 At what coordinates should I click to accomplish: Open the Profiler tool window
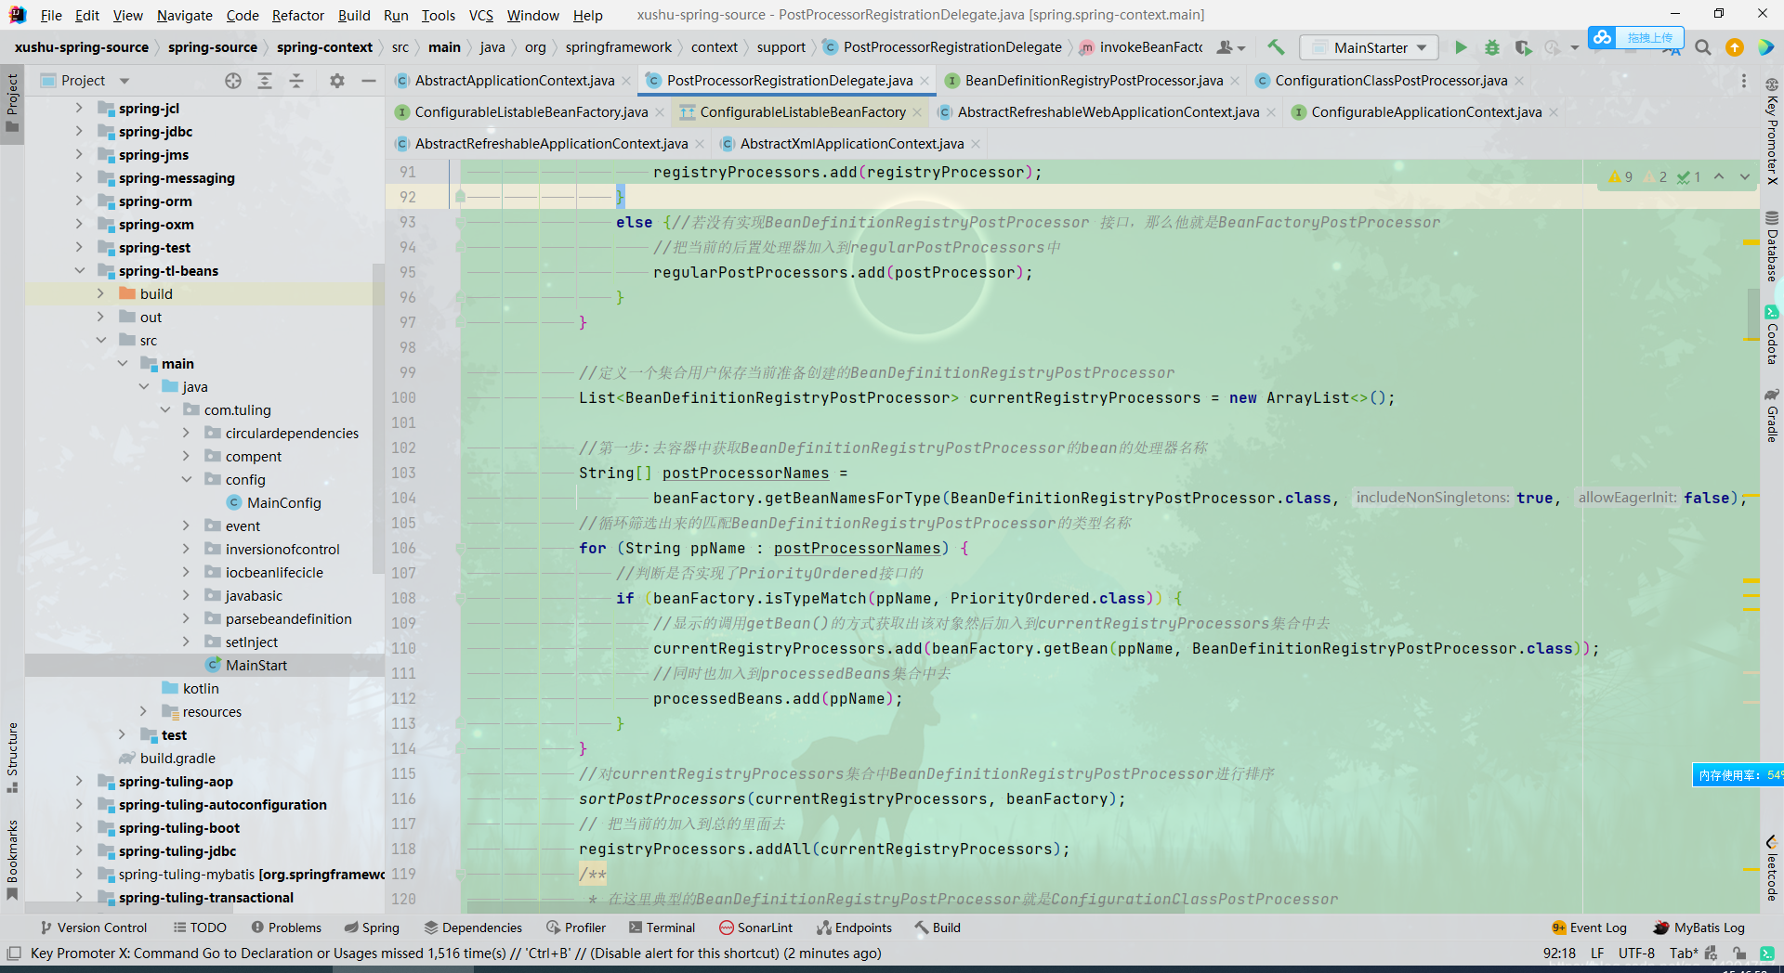pos(576,928)
